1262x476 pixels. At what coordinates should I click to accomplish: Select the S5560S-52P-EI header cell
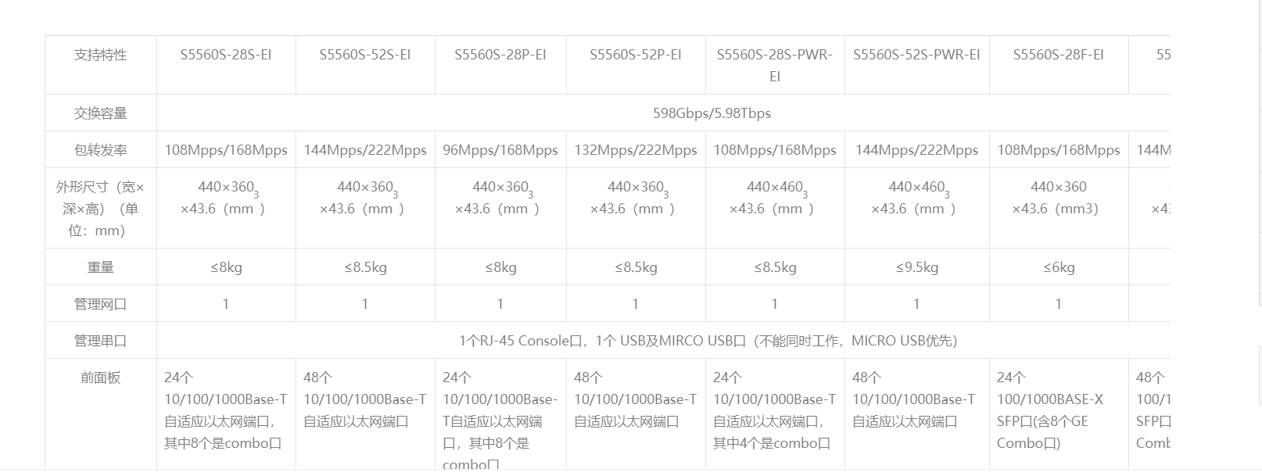click(x=636, y=55)
